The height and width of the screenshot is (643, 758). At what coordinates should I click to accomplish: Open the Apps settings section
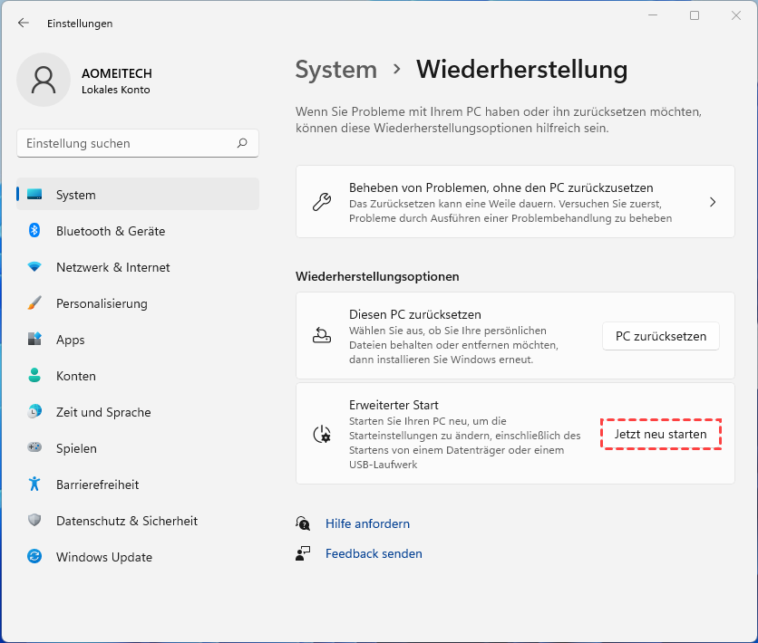tap(70, 340)
